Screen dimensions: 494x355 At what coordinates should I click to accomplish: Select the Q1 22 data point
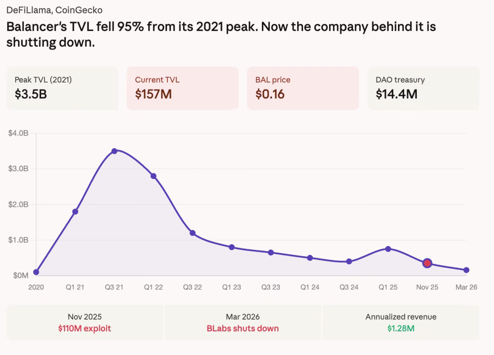pyautogui.click(x=153, y=176)
